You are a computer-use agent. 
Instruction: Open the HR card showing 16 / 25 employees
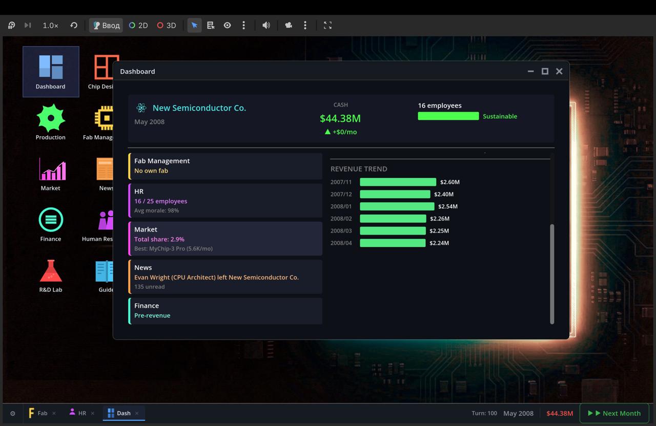(x=225, y=201)
